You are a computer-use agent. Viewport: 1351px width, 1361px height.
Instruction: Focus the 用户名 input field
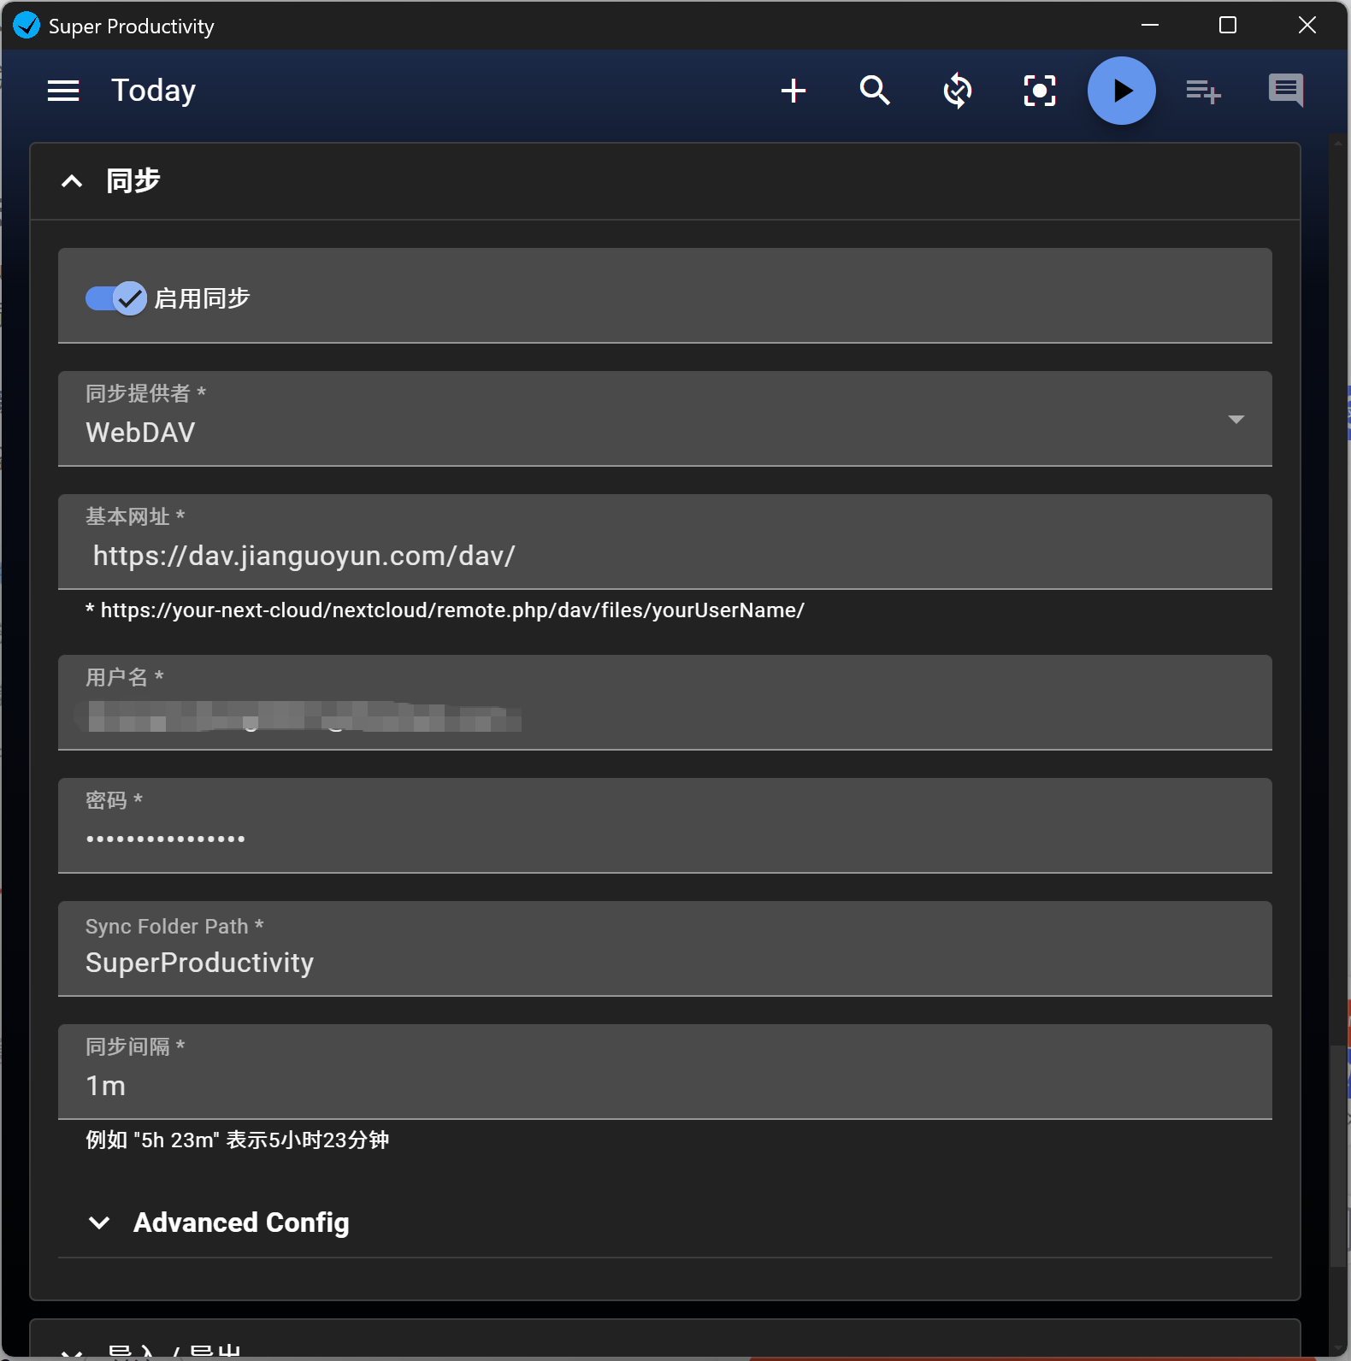coord(664,716)
